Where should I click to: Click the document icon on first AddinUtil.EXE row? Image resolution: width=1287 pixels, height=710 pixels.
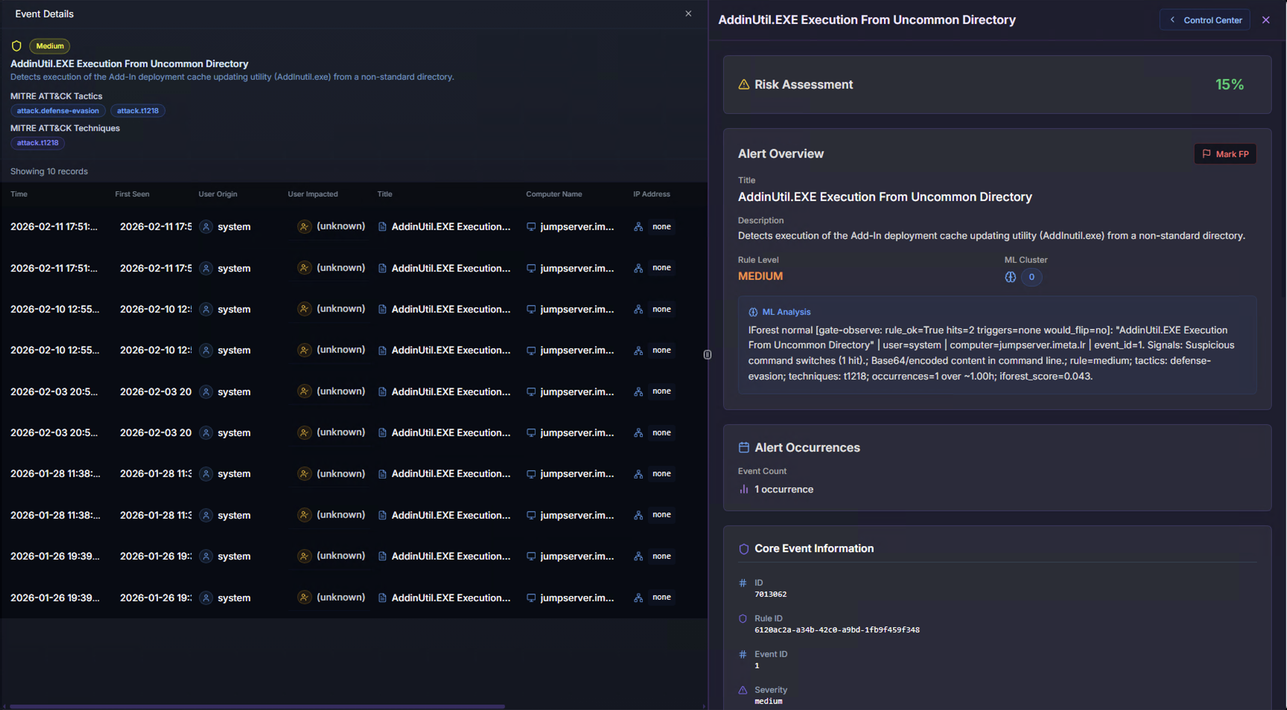tap(382, 226)
